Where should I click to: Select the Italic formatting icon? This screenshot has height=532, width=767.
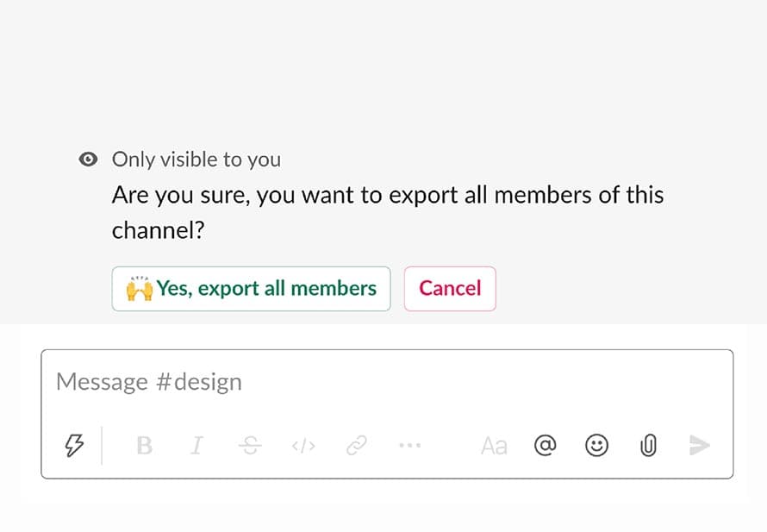point(196,446)
